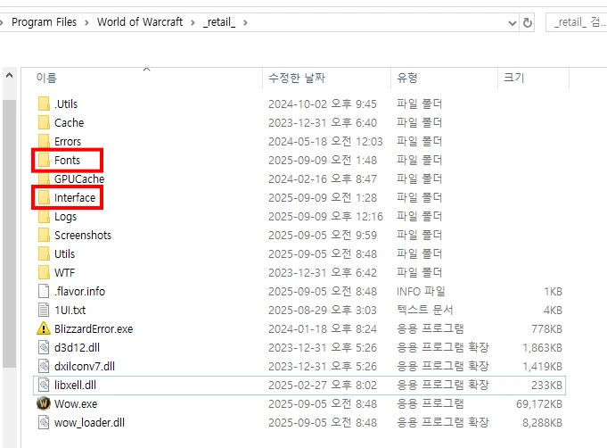
Task: Select the .flavor.info file icon
Action: coord(44,291)
